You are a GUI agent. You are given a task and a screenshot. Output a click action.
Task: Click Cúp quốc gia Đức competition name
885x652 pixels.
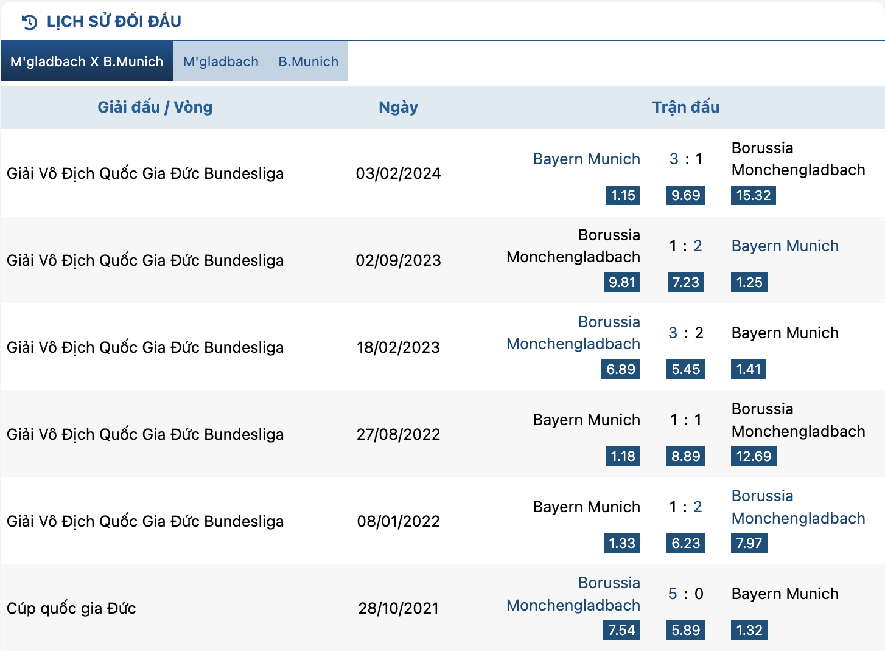71,608
